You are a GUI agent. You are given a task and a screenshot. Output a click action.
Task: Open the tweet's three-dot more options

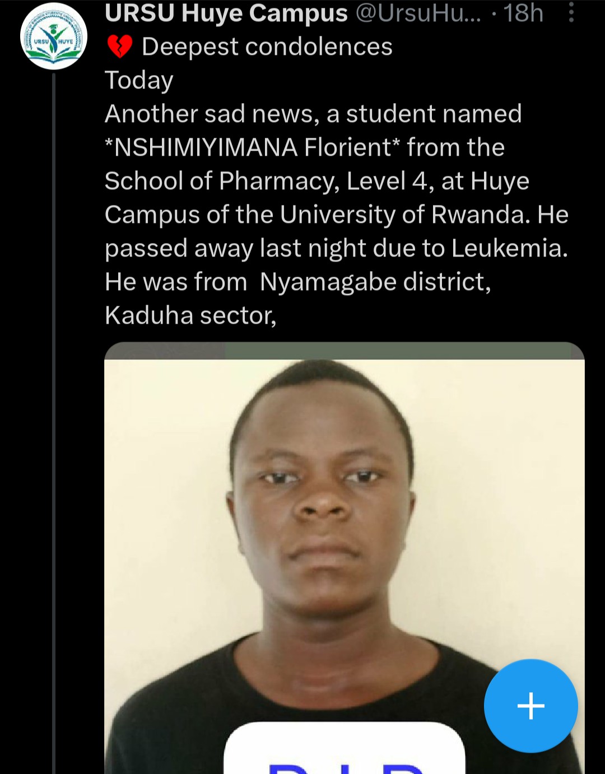coord(571,12)
